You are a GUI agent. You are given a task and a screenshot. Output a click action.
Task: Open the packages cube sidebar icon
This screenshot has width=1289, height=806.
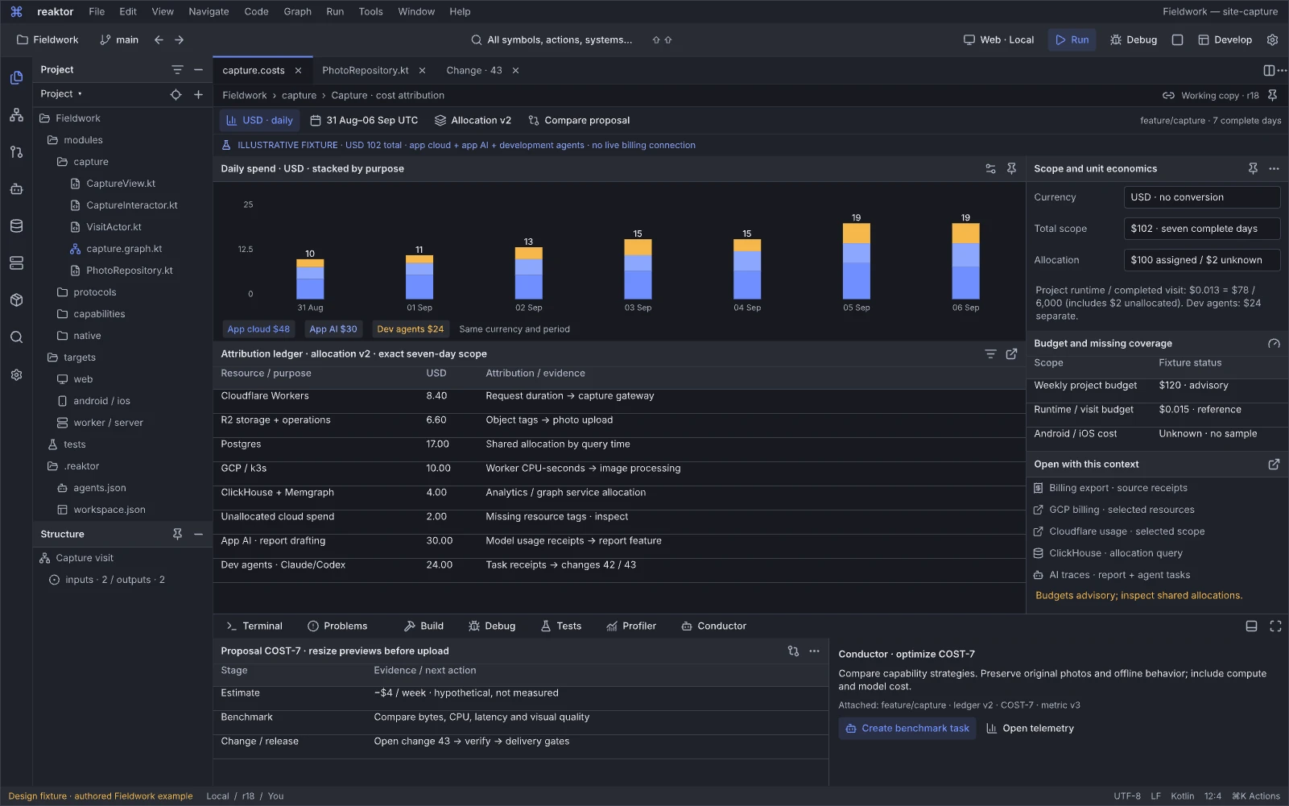[x=16, y=300]
